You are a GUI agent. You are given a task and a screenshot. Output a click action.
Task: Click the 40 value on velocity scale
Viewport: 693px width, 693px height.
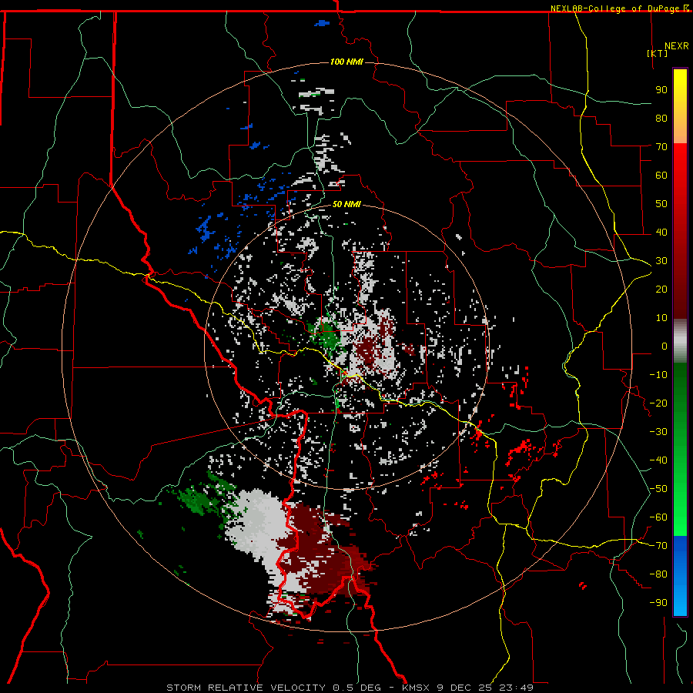click(661, 232)
